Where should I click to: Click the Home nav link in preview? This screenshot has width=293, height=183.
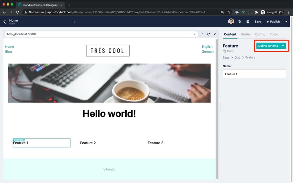point(9,47)
